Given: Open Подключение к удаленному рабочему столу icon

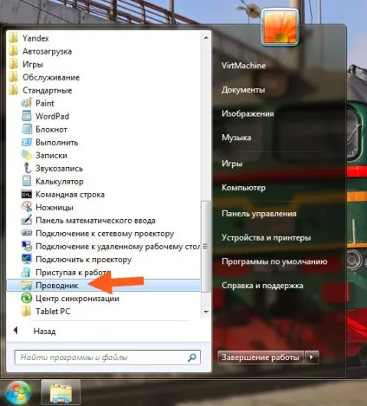Looking at the screenshot, I should (27, 246).
